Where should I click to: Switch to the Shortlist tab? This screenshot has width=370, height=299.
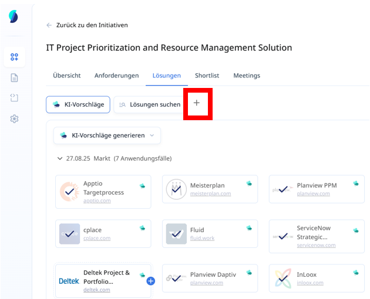tap(207, 76)
